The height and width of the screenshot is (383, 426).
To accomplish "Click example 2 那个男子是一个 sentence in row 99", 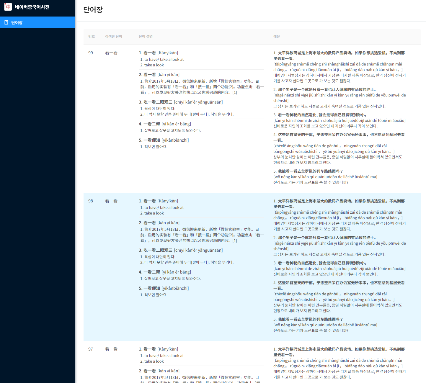I will 325,89.
